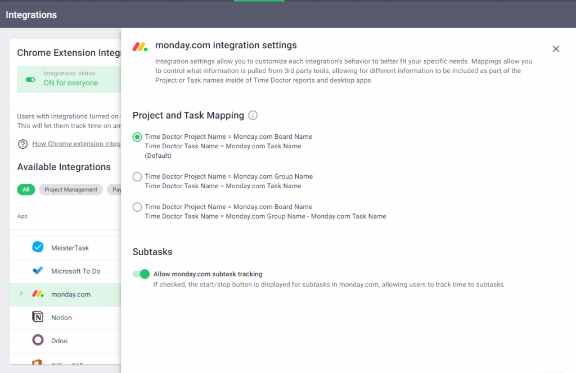This screenshot has height=373, width=576.
Task: Click the Microsoft To Do icon
Action: (38, 271)
